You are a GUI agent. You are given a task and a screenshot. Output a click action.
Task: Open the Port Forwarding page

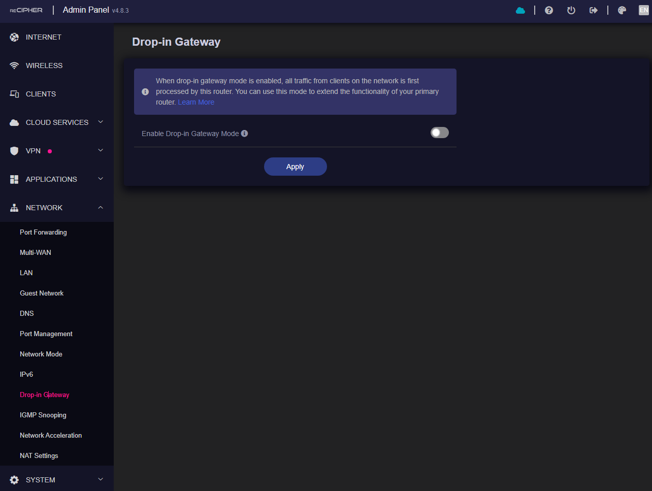(x=43, y=232)
